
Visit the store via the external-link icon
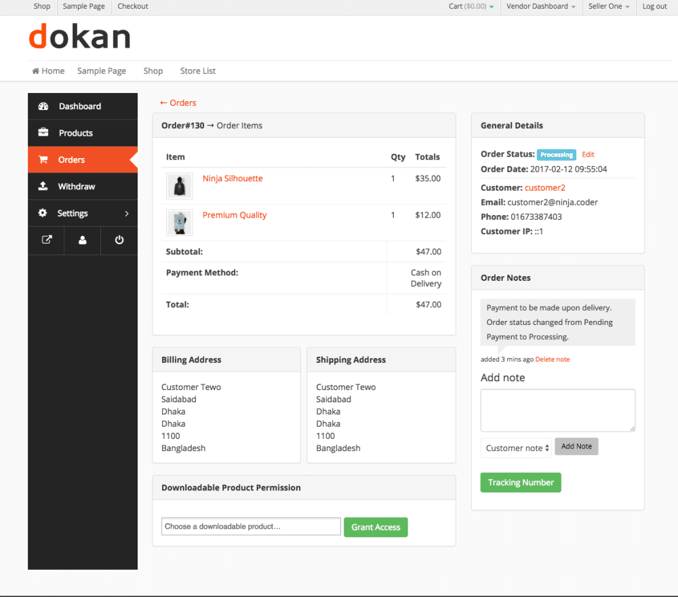click(x=45, y=239)
